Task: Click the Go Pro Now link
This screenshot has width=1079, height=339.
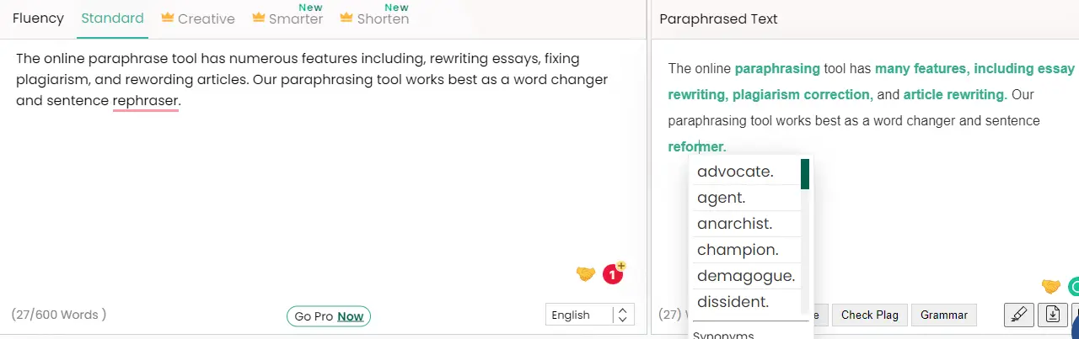Action: [329, 316]
